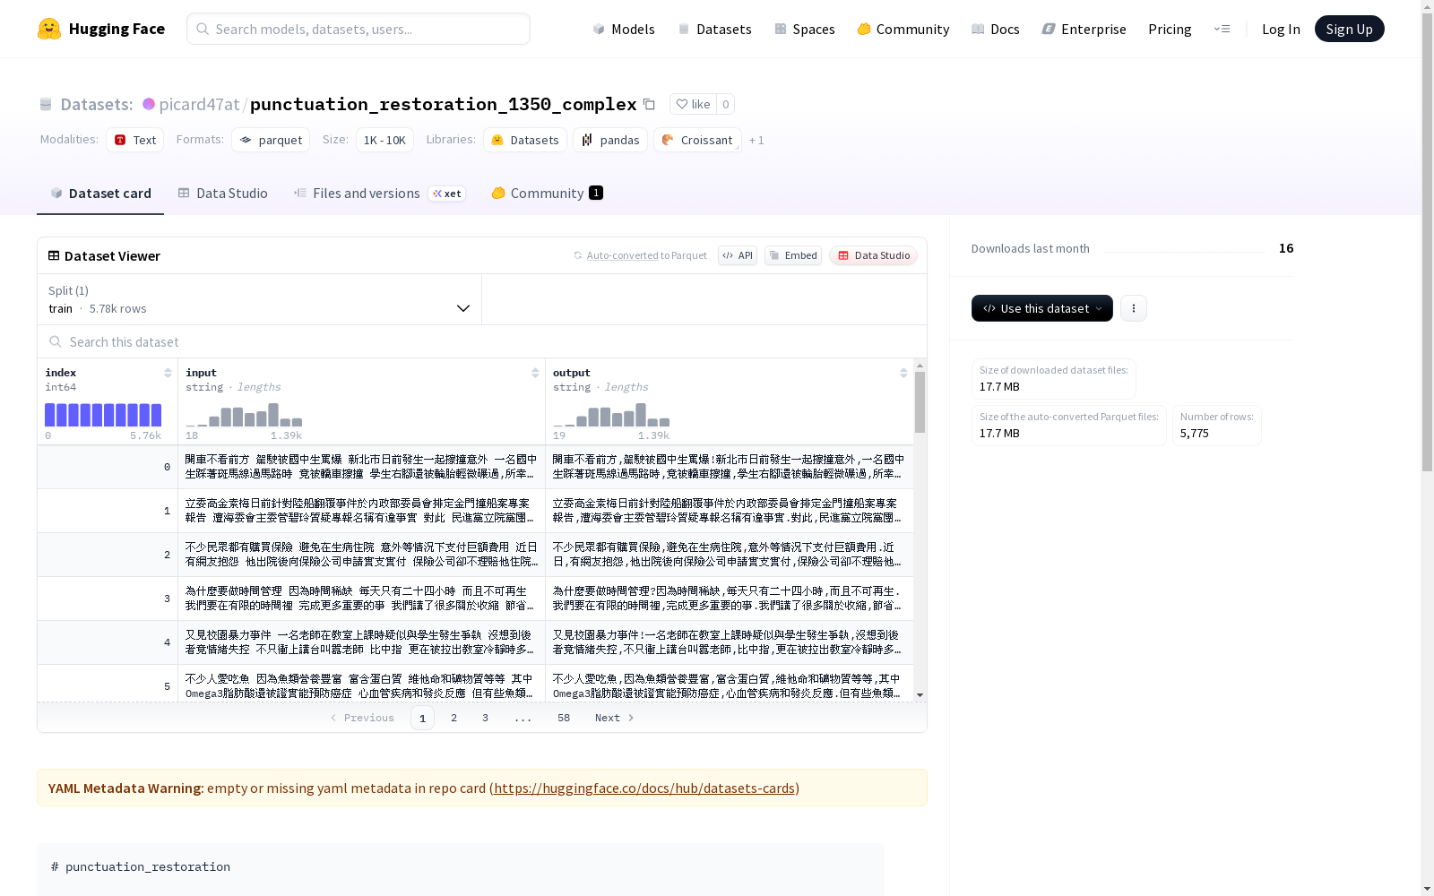Image resolution: width=1434 pixels, height=896 pixels.
Task: Click the Sign Up button
Action: 1350,29
